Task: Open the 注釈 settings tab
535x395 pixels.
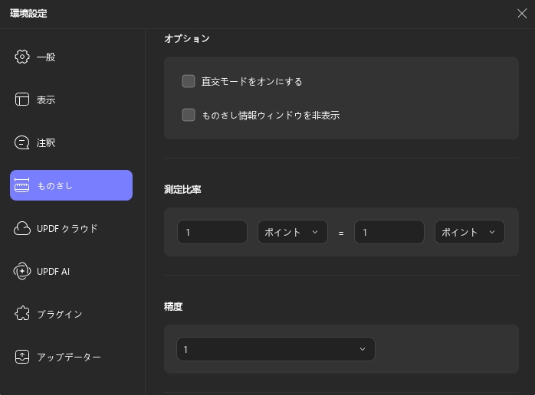Action: 71,142
